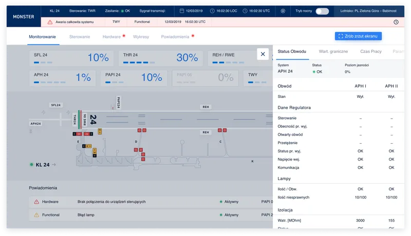
Task: Click the green OK status dot for APH 24
Action: [314, 72]
